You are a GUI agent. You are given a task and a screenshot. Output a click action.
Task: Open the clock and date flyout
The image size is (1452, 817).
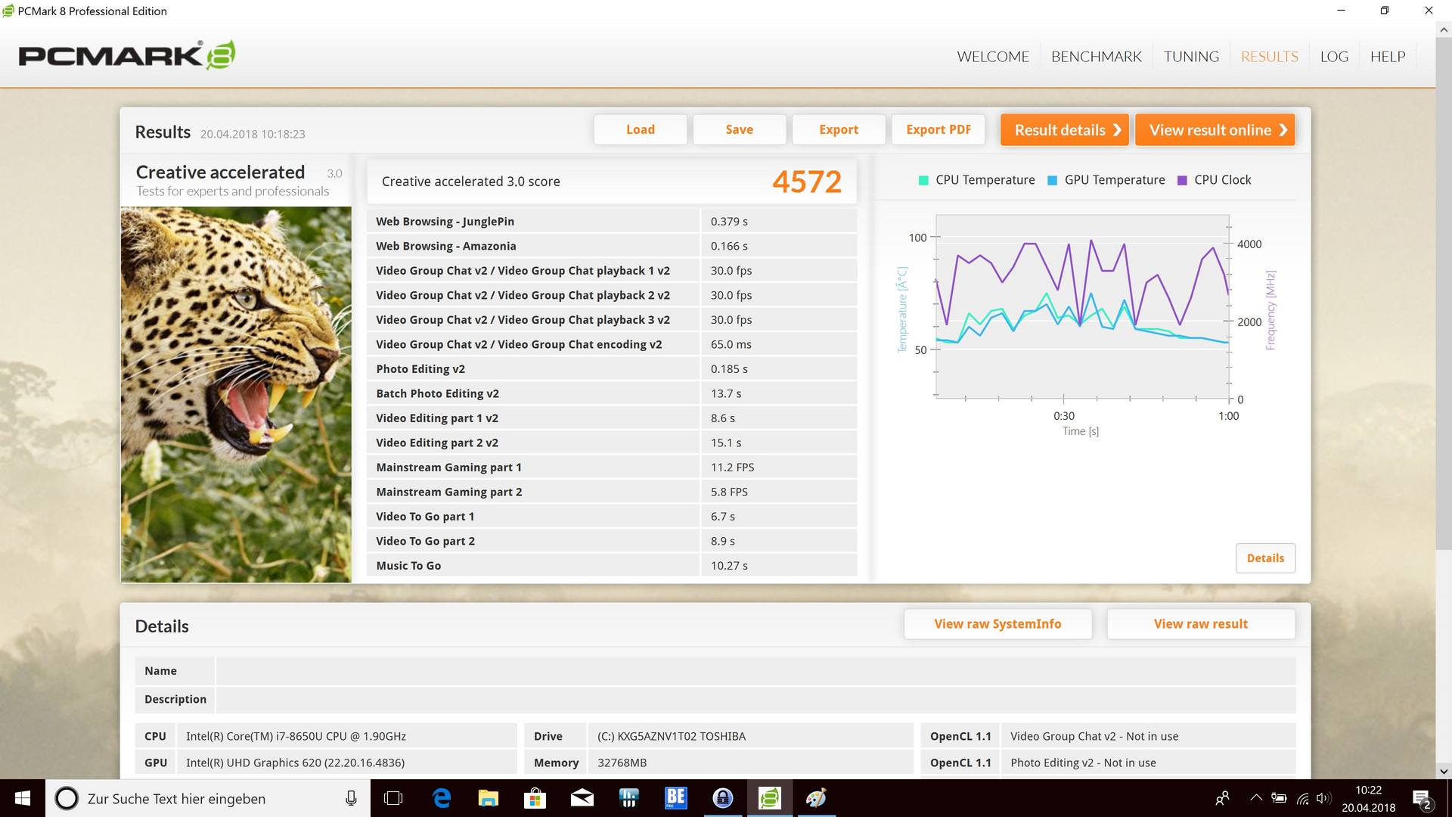tap(1369, 799)
